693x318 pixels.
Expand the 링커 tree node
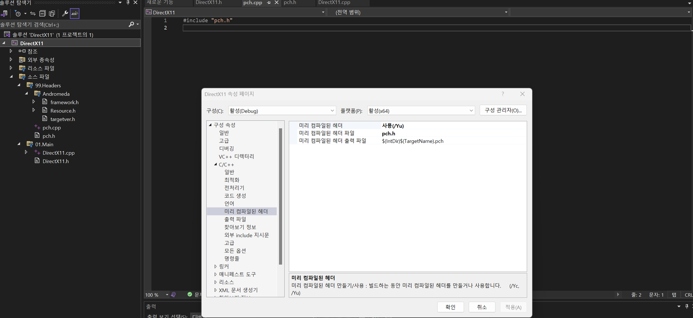[x=216, y=266]
